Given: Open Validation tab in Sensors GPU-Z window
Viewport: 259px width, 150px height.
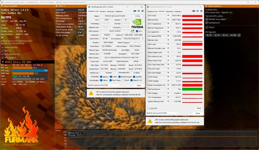Looking at the screenshot, I should [178, 11].
